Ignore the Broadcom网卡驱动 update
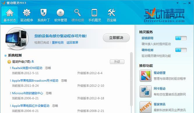 point(64,81)
